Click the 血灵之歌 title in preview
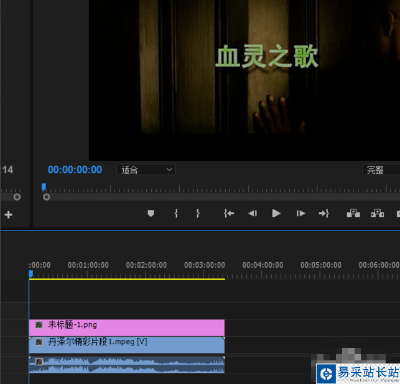The height and width of the screenshot is (384, 400). tap(267, 57)
